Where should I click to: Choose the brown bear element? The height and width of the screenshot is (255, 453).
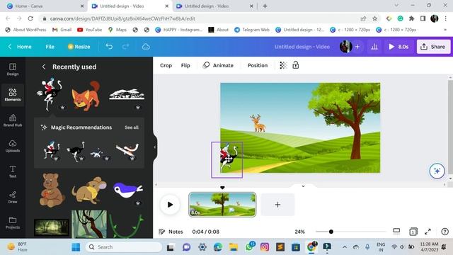point(52,190)
